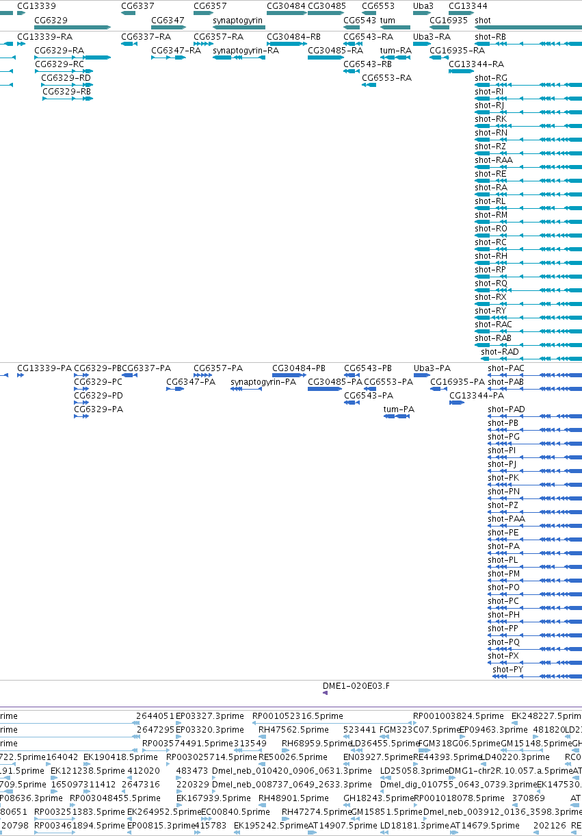582x836 pixels.
Task: Click the tum gene label
Action: (x=388, y=21)
